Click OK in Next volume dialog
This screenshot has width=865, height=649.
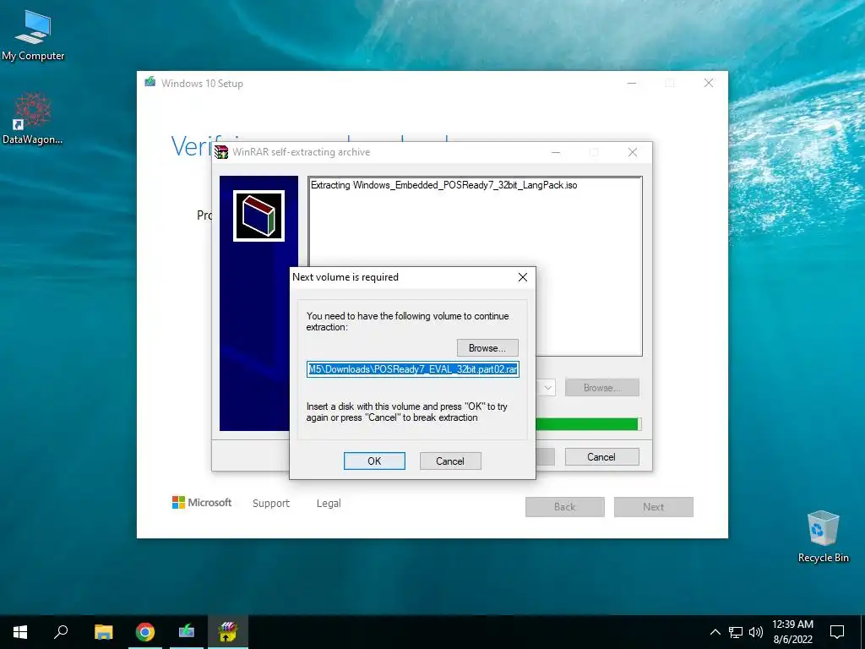374,461
